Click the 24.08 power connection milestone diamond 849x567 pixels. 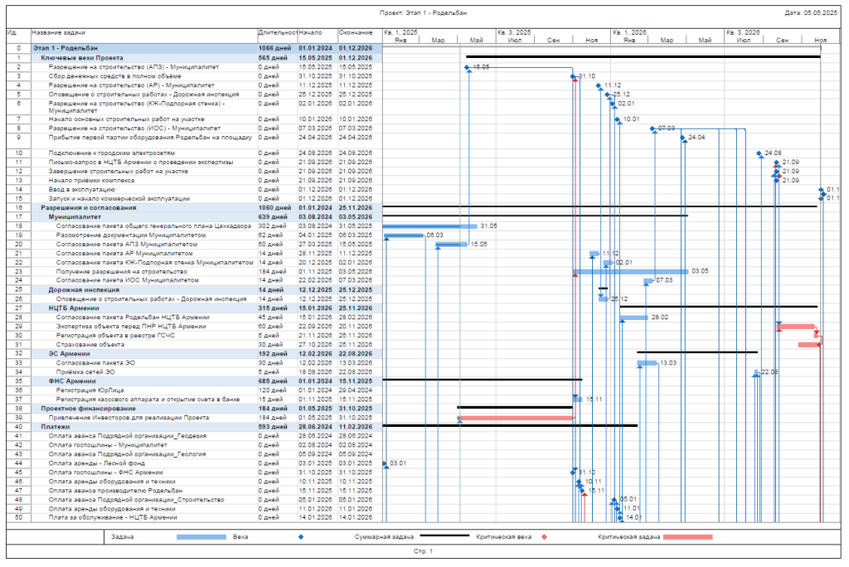[x=759, y=153]
